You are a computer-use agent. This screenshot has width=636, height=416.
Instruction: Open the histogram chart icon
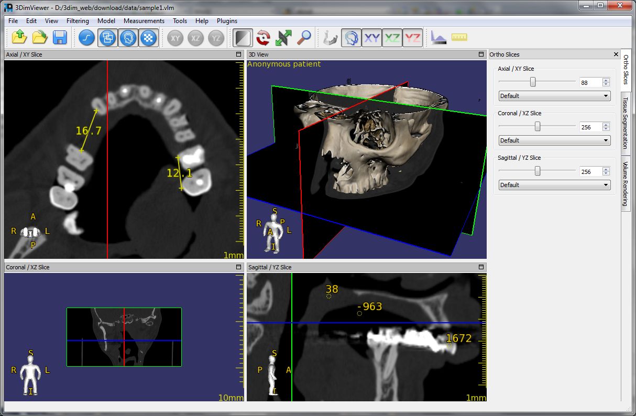[x=438, y=38]
